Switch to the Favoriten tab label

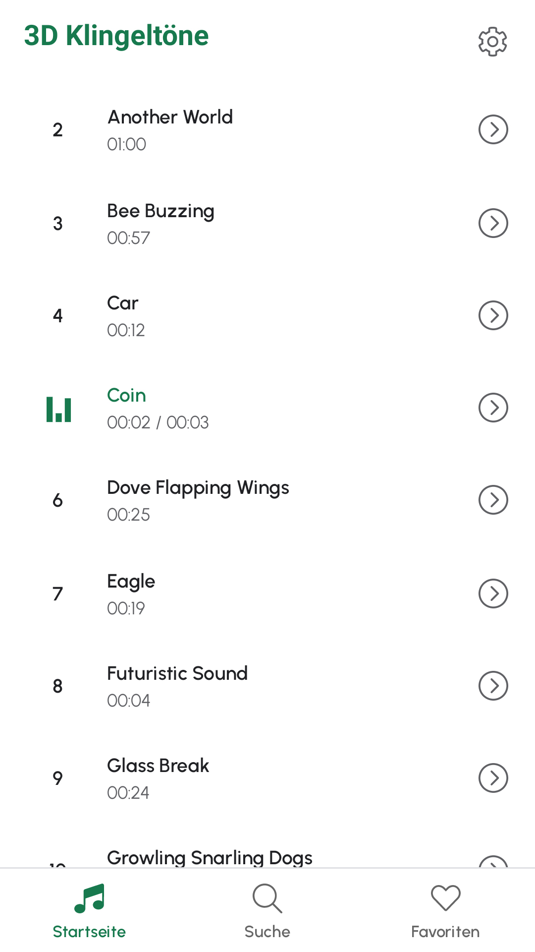[445, 932]
